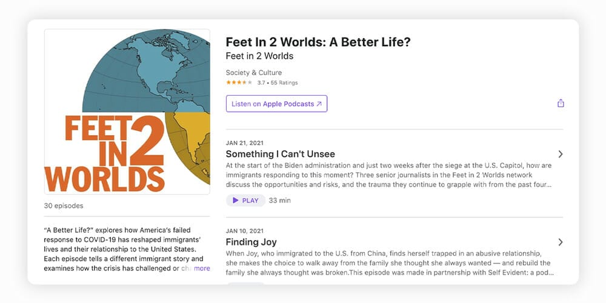
Task: Click the Something I Can't Unsee description text
Action: point(389,175)
